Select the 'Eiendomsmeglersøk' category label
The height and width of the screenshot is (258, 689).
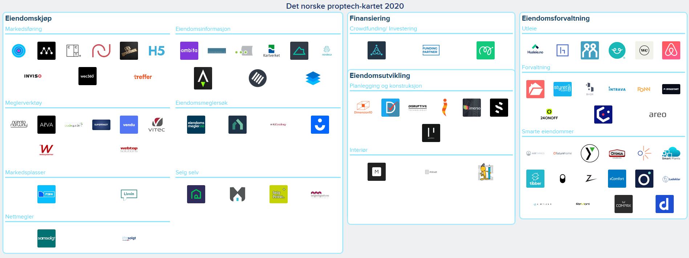click(x=202, y=103)
